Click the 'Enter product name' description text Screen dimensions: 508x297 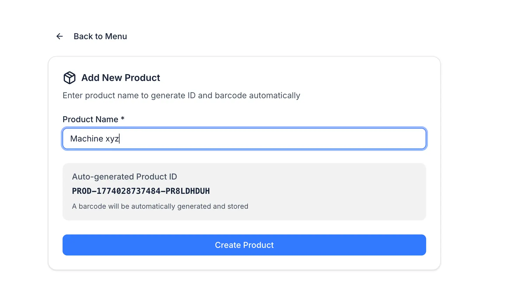(181, 96)
